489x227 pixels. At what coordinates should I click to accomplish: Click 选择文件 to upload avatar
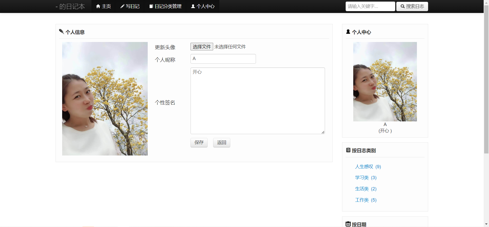(x=202, y=47)
